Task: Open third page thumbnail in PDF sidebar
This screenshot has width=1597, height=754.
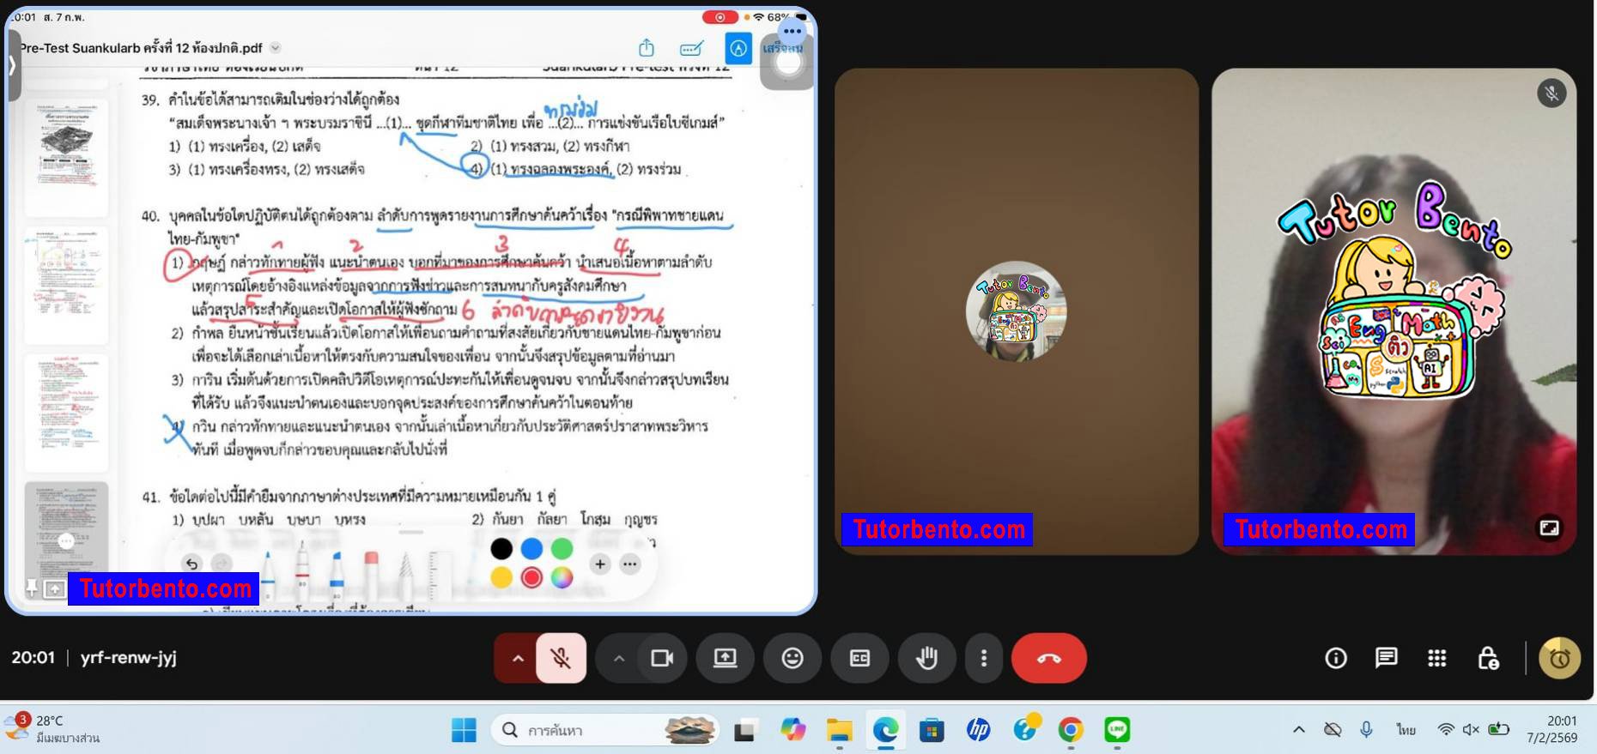Action: pos(66,413)
